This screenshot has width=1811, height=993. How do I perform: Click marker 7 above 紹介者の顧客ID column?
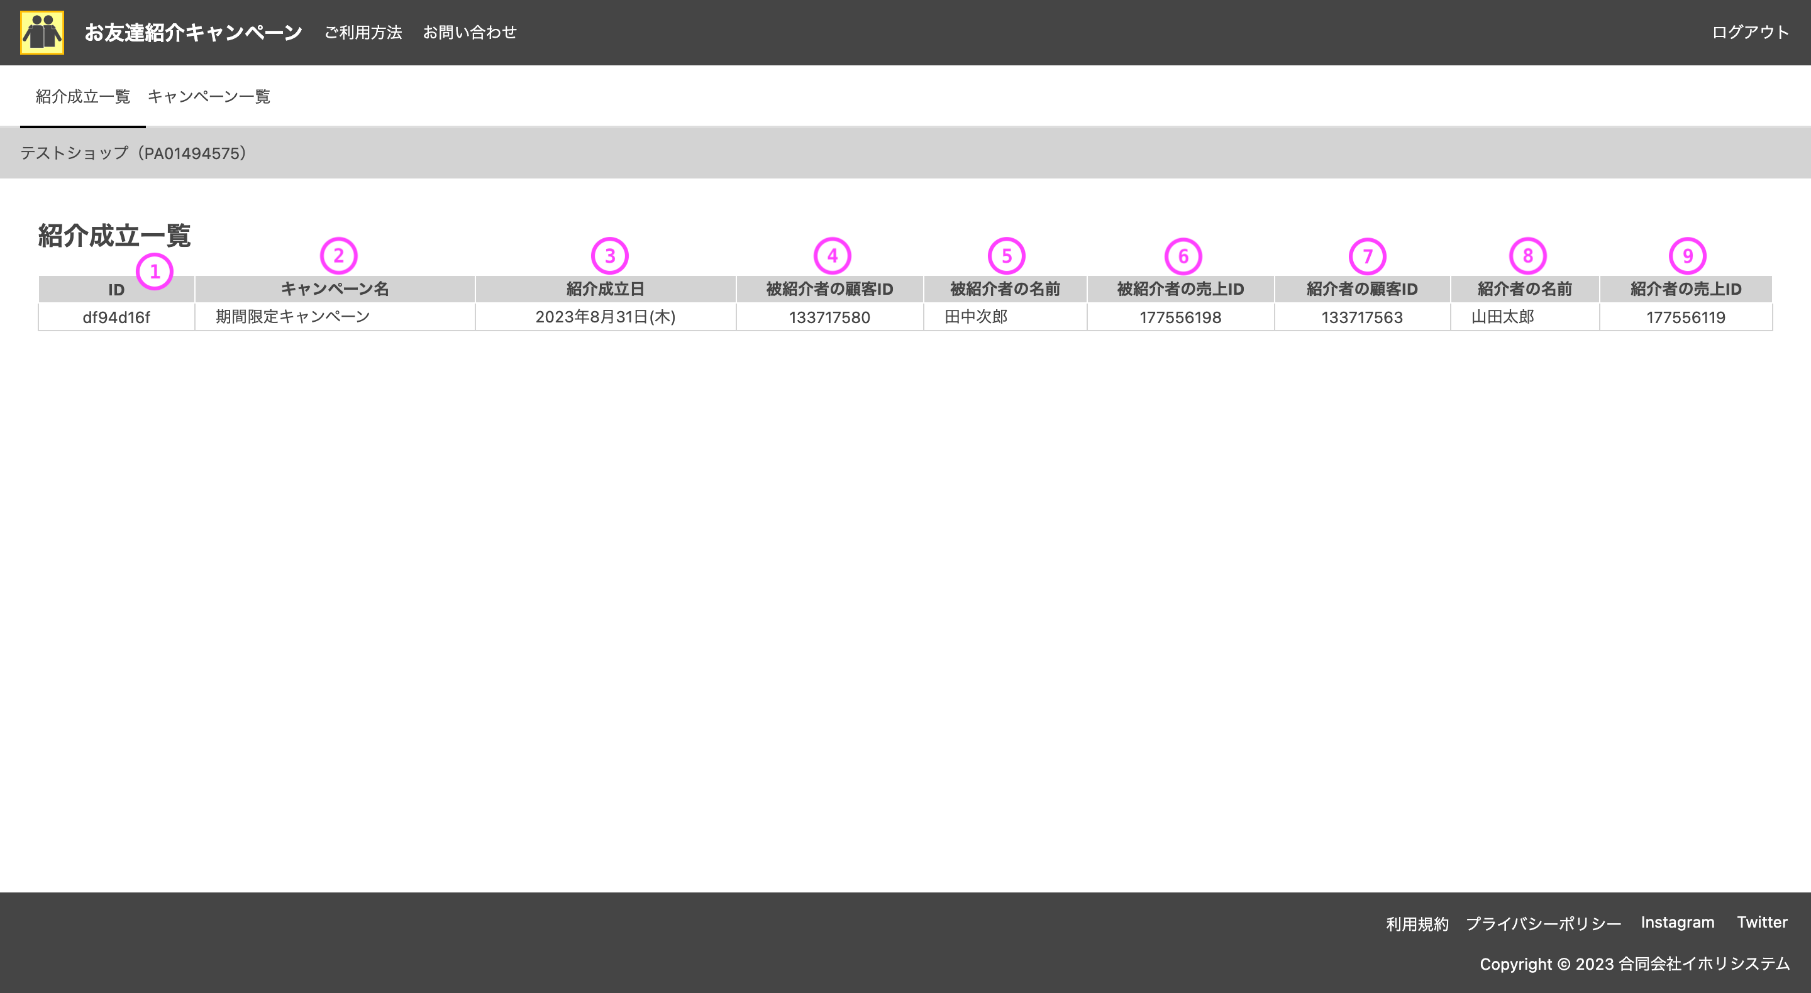tap(1368, 256)
